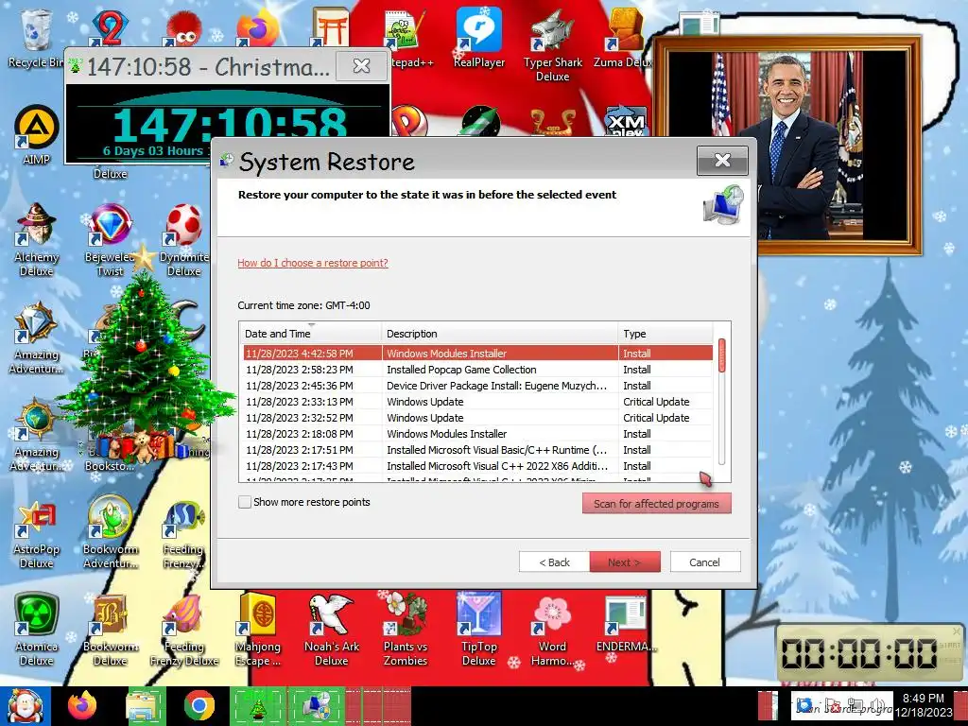968x726 pixels.
Task: Click the Obama framed picture gadget
Action: coord(786,146)
